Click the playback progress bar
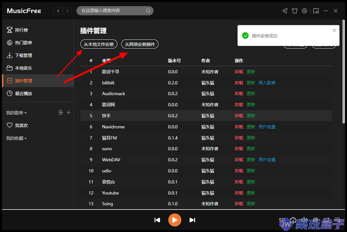The width and height of the screenshot is (347, 232). click(173, 209)
